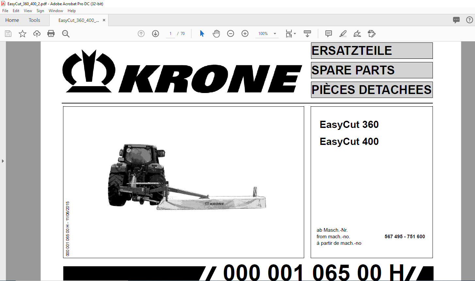475x281 pixels.
Task: Print the document using printer icon
Action: (x=51, y=34)
